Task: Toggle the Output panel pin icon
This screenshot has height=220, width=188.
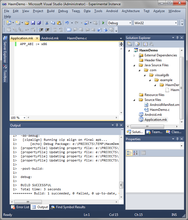Action: [117, 125]
